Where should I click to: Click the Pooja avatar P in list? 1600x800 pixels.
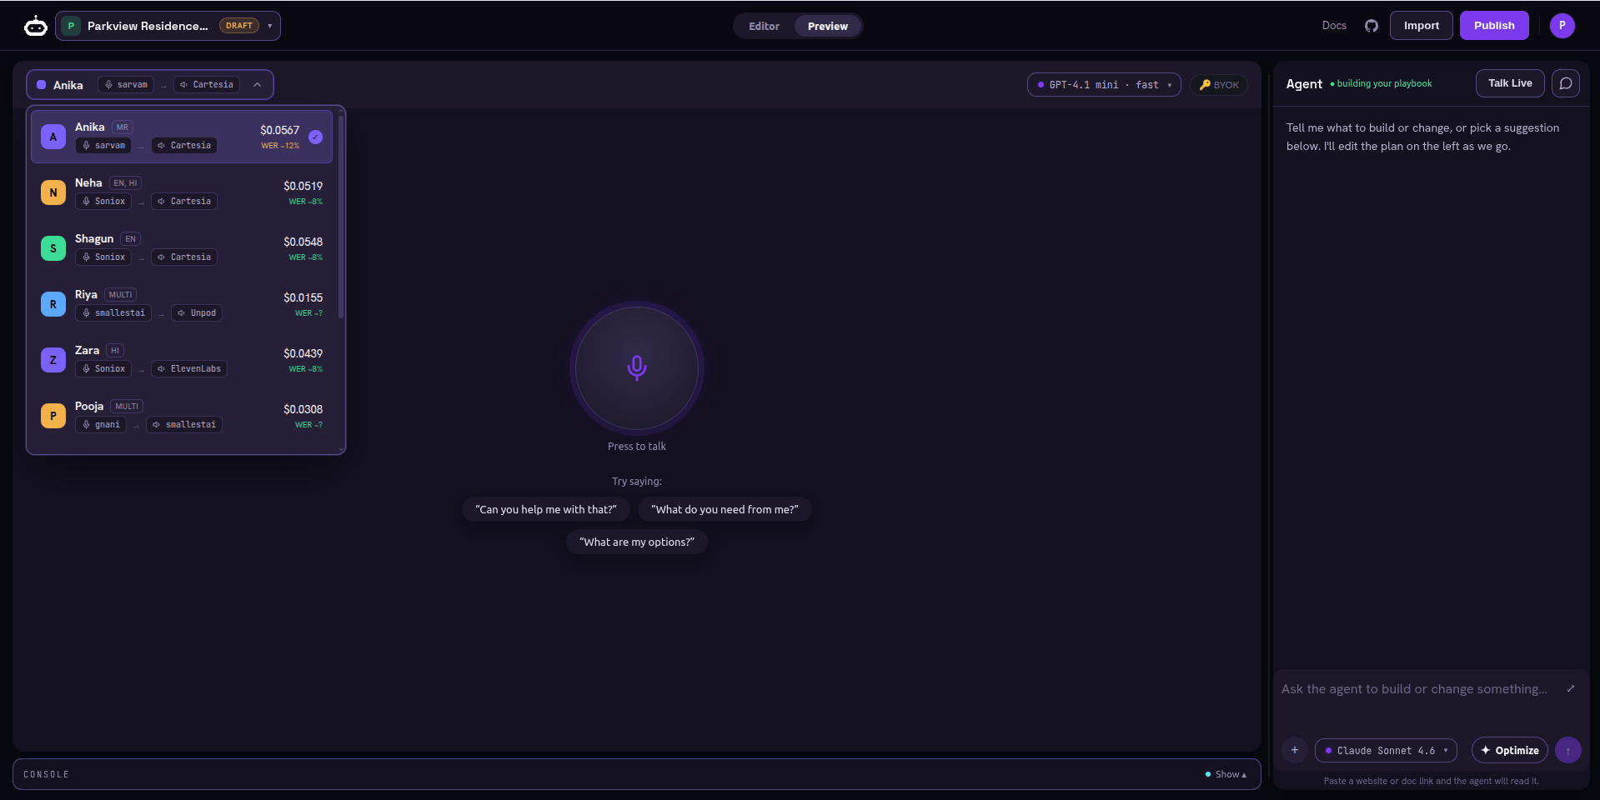click(x=53, y=416)
